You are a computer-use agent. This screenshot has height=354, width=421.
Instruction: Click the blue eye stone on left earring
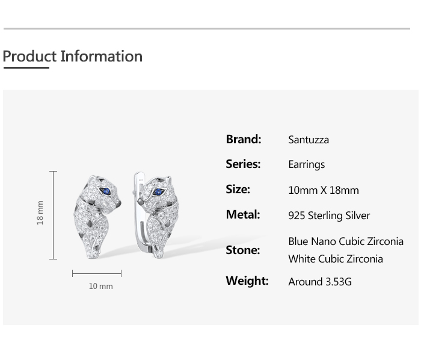coord(109,193)
